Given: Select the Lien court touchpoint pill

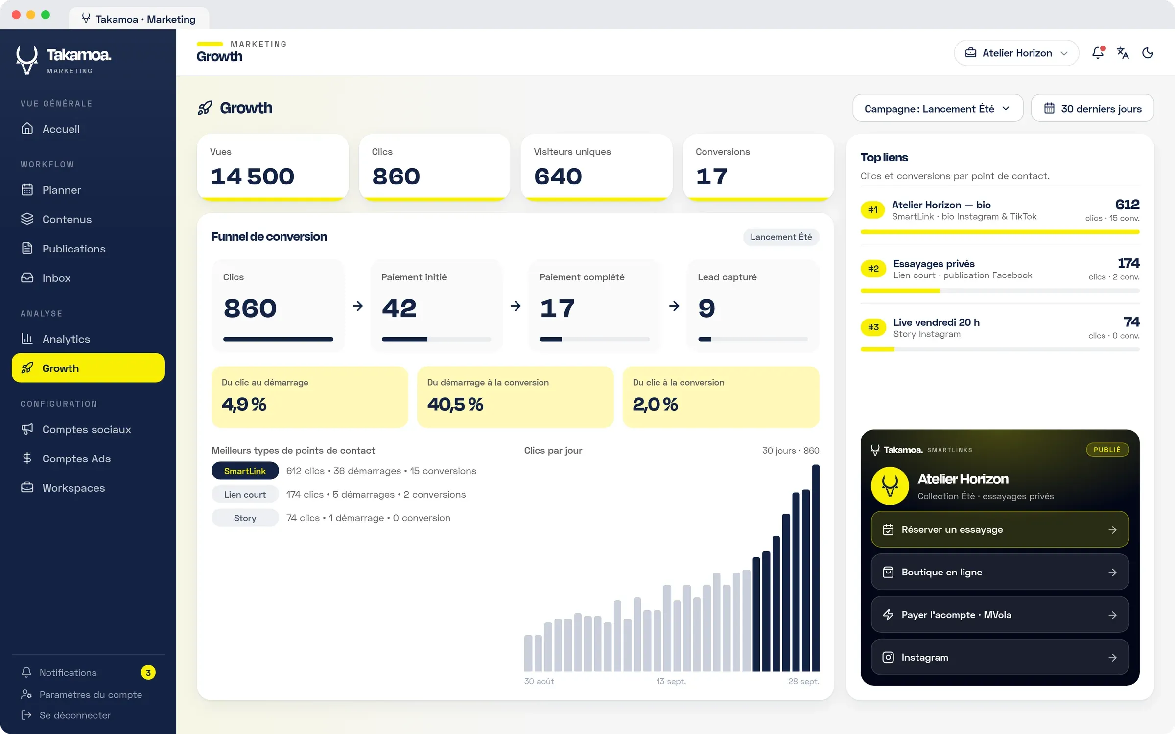Looking at the screenshot, I should (245, 494).
